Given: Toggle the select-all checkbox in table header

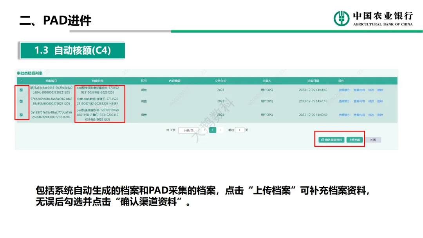Looking at the screenshot, I should pyautogui.click(x=21, y=81).
